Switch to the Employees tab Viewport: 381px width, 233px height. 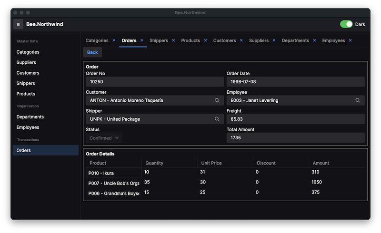click(x=333, y=40)
